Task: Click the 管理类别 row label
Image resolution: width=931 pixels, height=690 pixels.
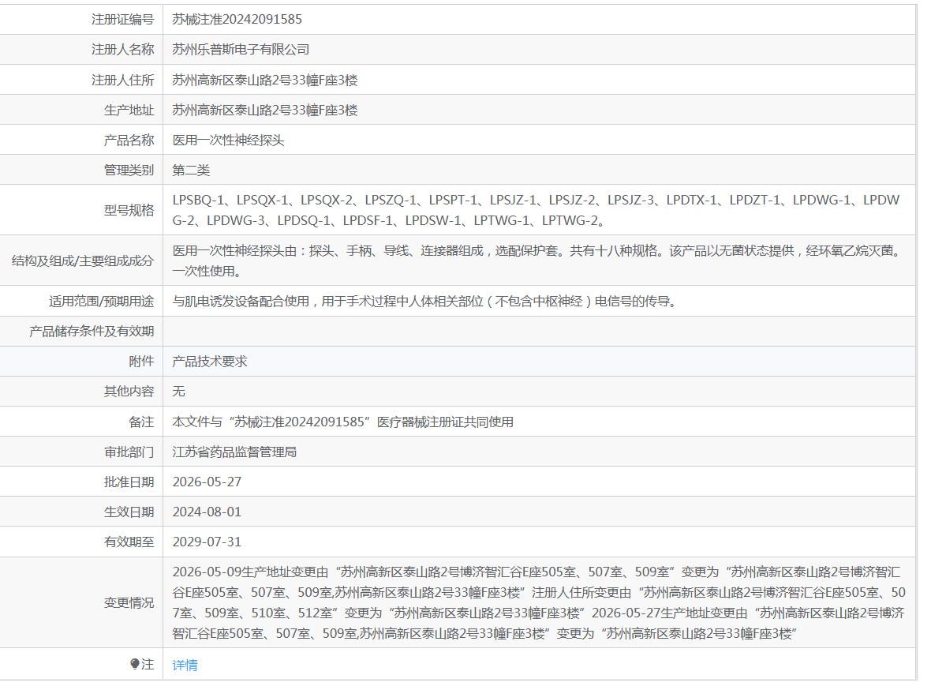Action: [x=129, y=171]
